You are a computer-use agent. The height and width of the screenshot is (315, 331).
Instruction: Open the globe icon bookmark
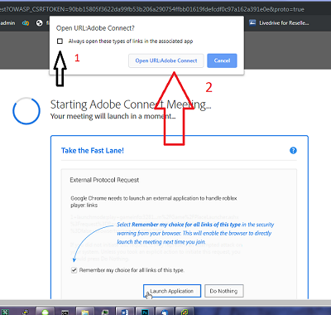[x=40, y=23]
